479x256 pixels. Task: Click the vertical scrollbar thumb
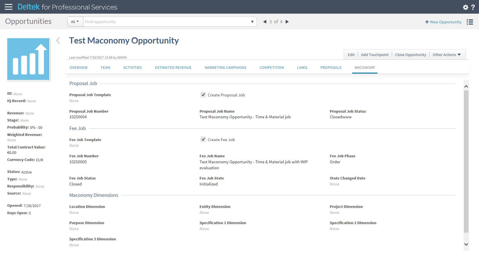[466, 161]
